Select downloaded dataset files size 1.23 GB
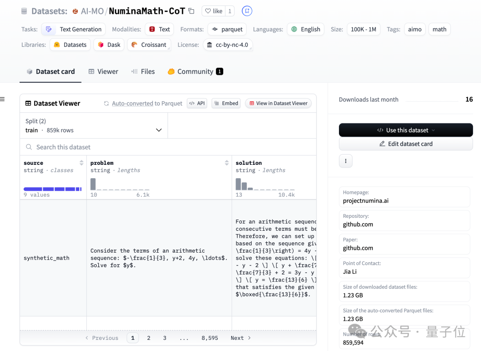The height and width of the screenshot is (351, 481). point(353,295)
